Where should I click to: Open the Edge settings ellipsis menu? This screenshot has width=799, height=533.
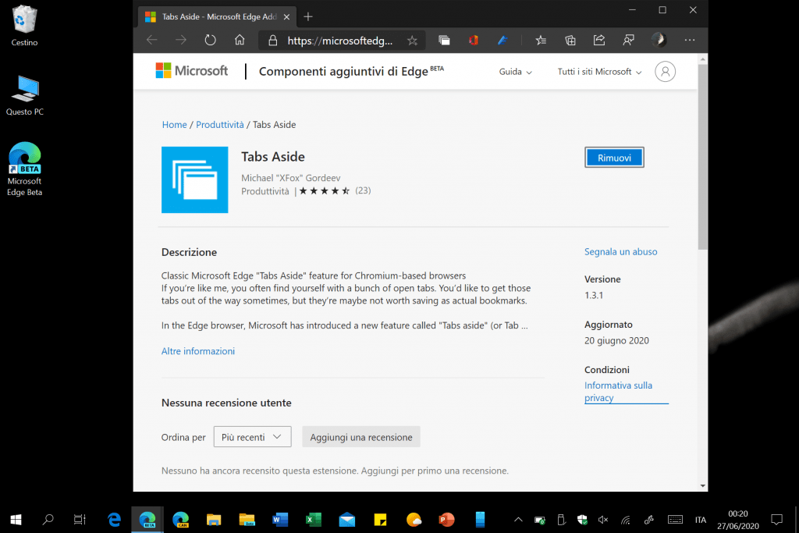point(689,40)
